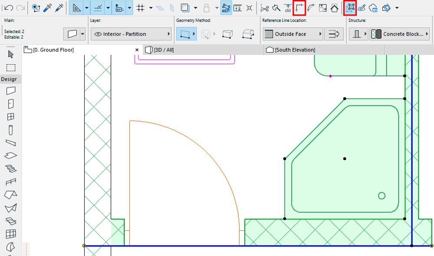Select the Stair tool

[11, 168]
